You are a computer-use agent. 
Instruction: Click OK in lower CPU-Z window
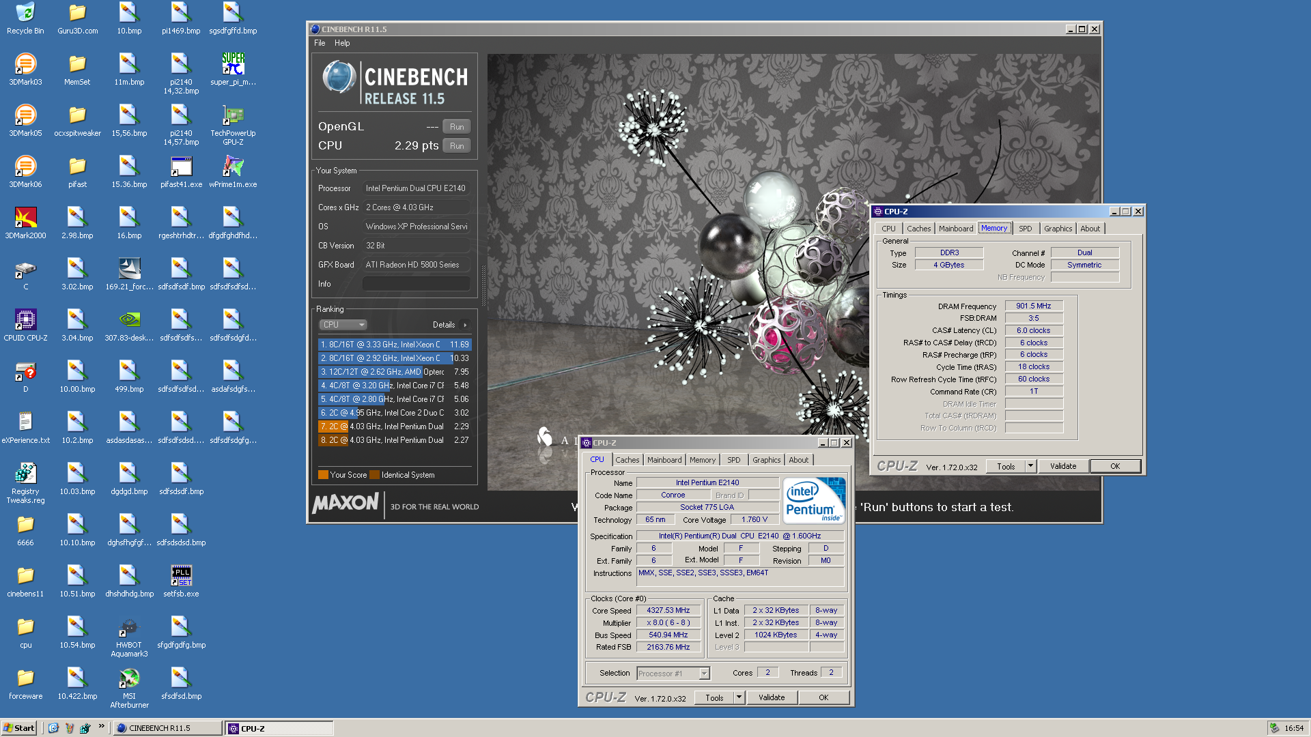pos(823,698)
